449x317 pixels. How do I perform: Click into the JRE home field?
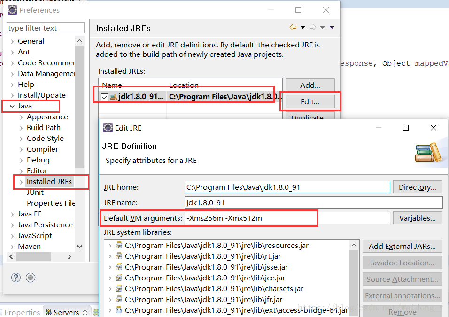287,187
